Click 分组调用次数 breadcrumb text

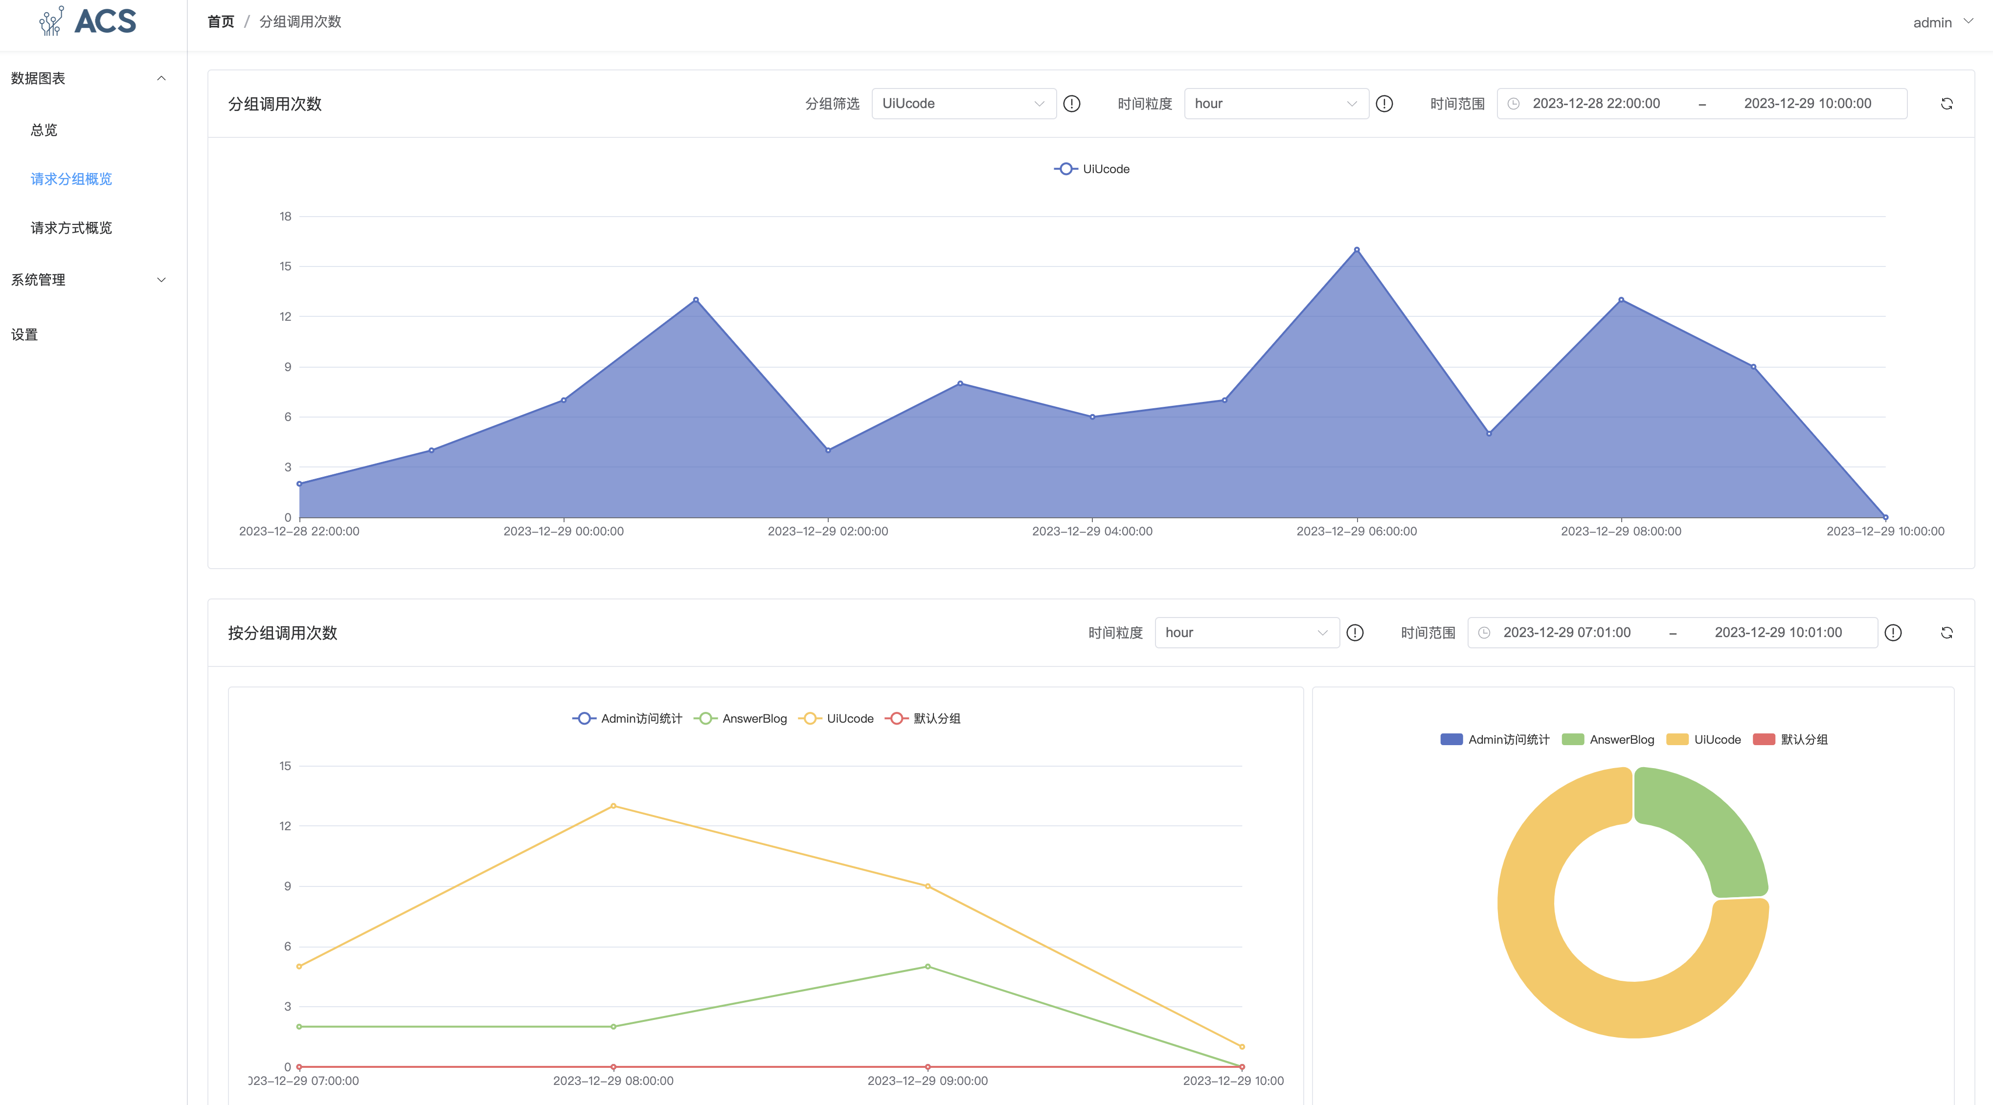point(300,22)
